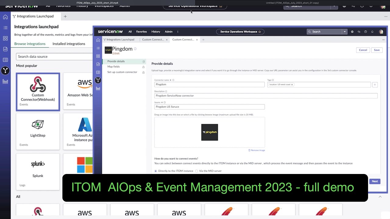Open bar chart icon in front window sidebar
390x219 pixels.
[x=98, y=89]
